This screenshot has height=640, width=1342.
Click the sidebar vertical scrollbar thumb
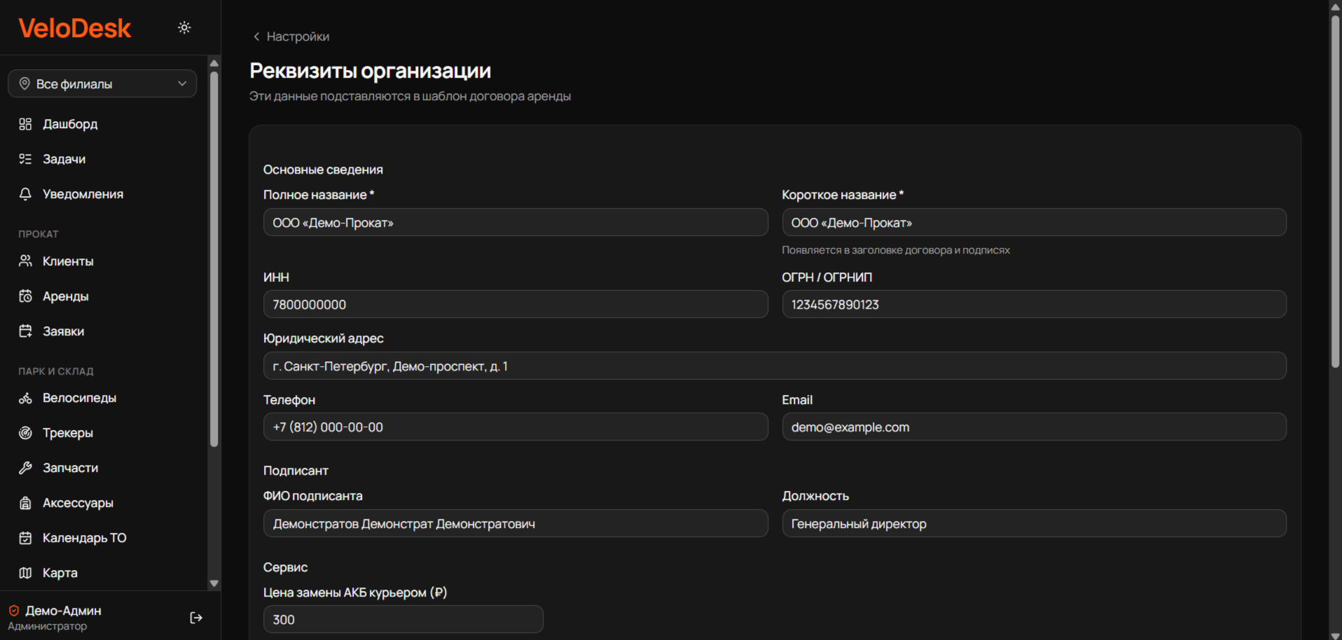click(214, 258)
